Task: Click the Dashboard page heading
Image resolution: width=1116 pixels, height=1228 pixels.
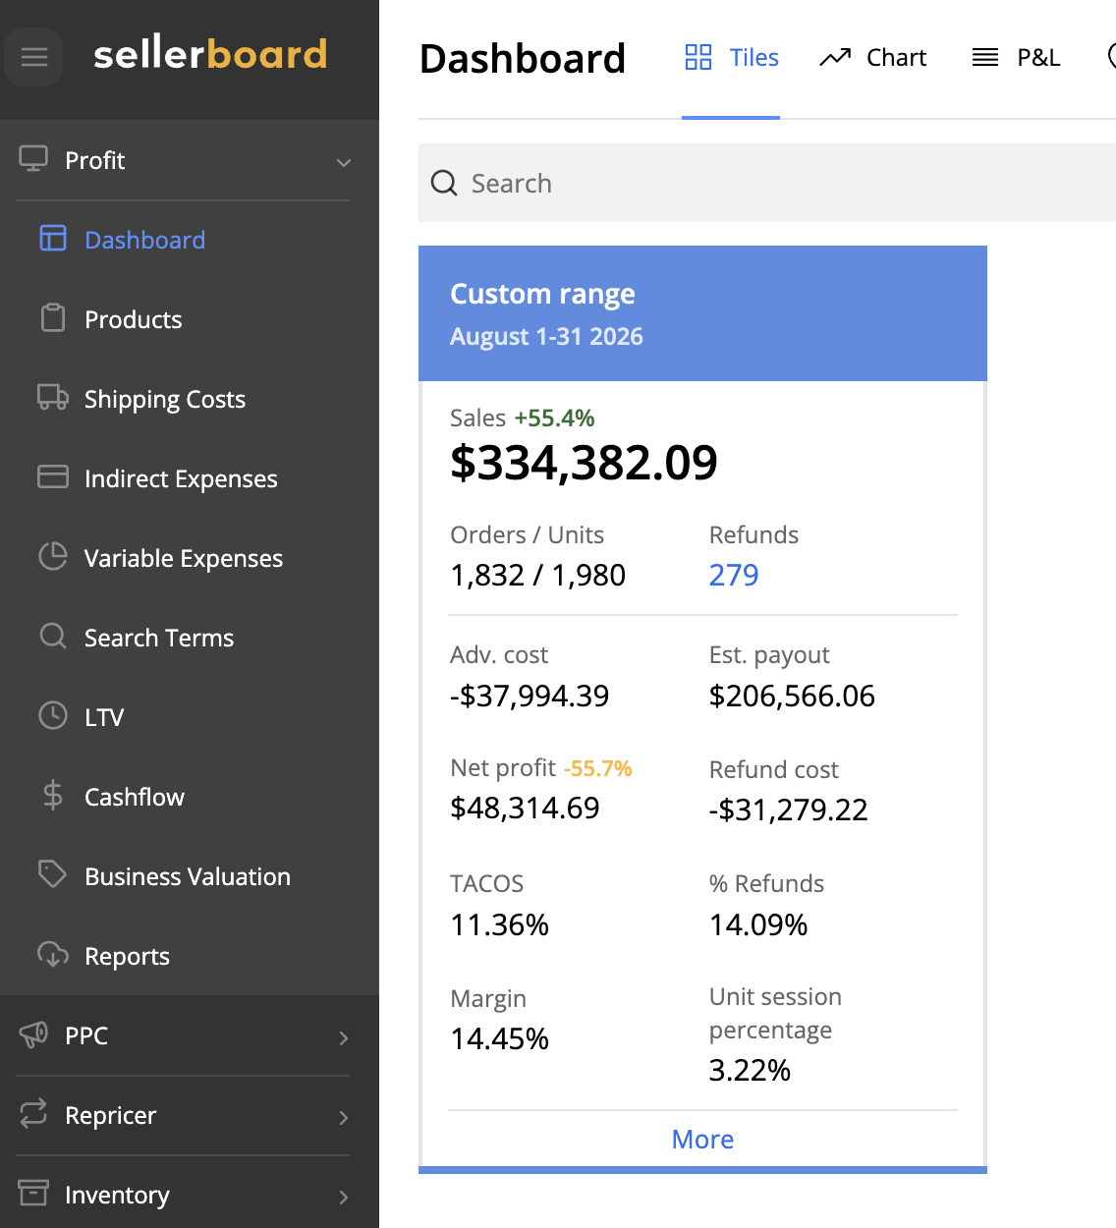Action: 523,58
